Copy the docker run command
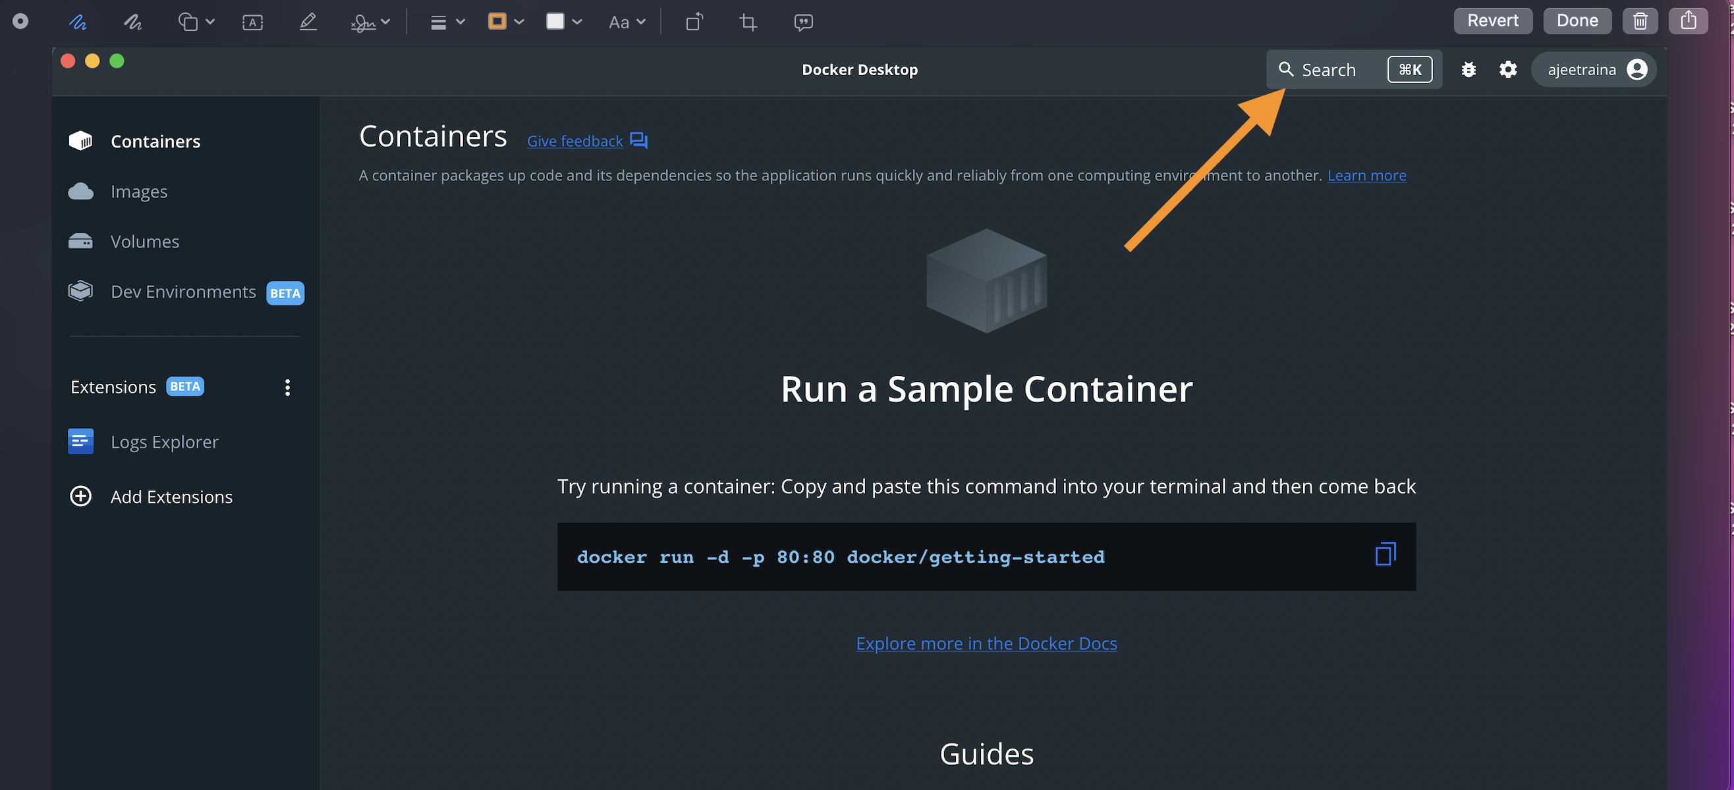 click(x=1385, y=554)
